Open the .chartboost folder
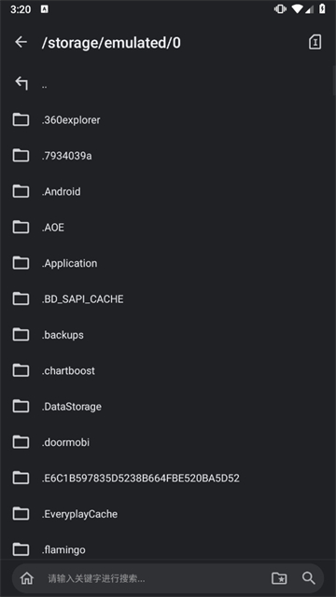Viewport: 336px width, 597px height. 168,370
